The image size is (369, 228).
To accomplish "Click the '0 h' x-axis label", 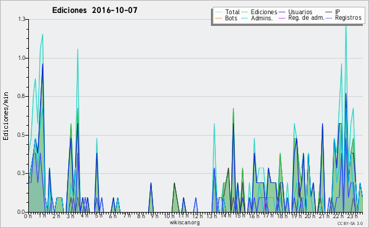I will point(28,216).
